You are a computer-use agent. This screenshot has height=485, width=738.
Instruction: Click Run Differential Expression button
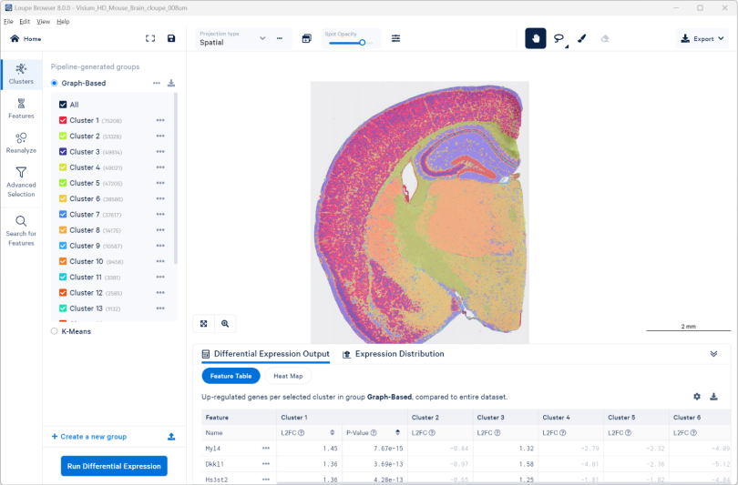115,466
